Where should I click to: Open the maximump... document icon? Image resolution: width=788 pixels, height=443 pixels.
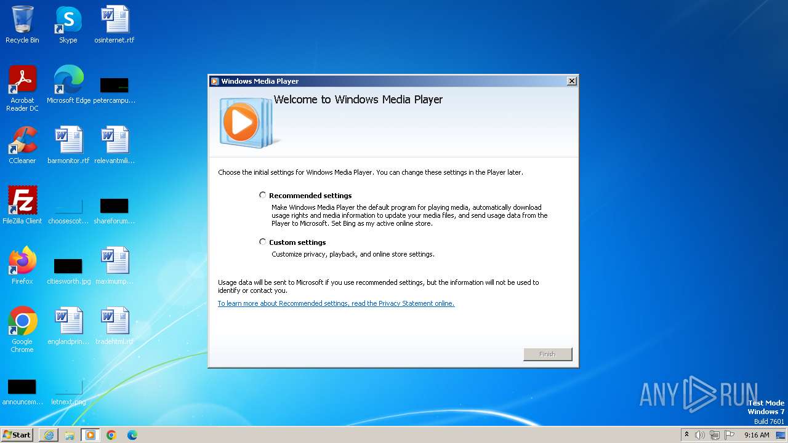[x=115, y=266]
